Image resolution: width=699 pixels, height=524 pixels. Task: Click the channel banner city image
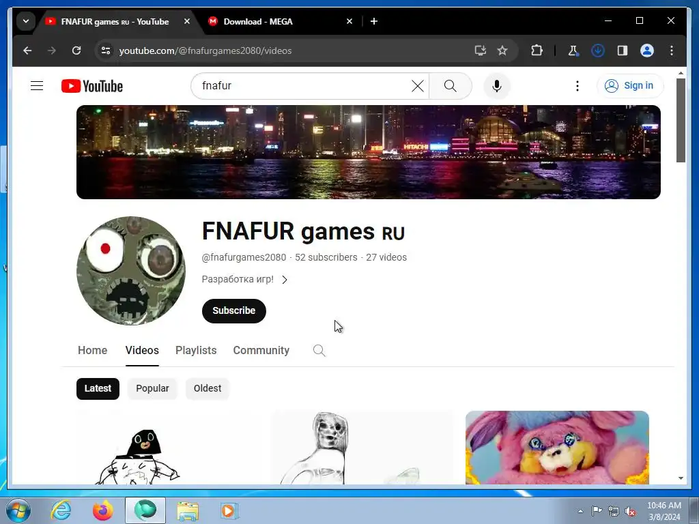pyautogui.click(x=368, y=152)
